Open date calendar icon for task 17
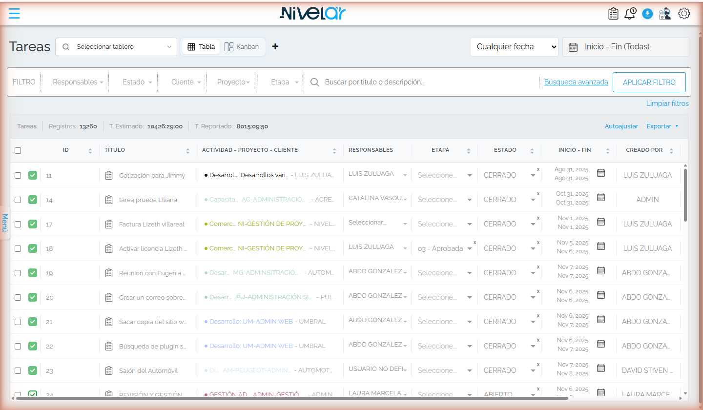This screenshot has width=703, height=410. point(601,222)
